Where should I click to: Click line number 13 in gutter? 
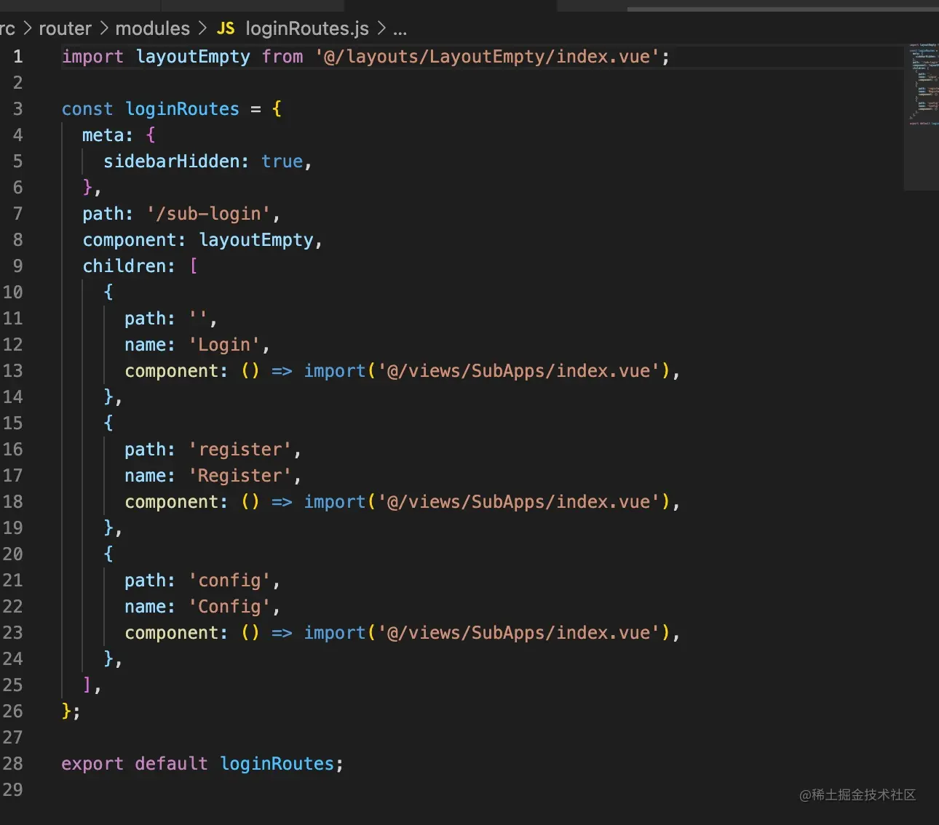click(x=13, y=371)
